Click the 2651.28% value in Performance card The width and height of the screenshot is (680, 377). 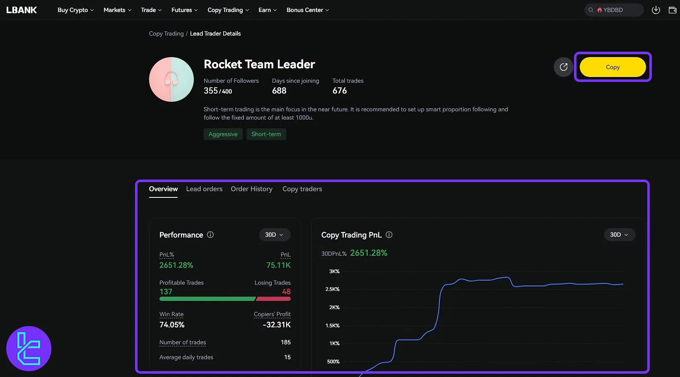[176, 265]
